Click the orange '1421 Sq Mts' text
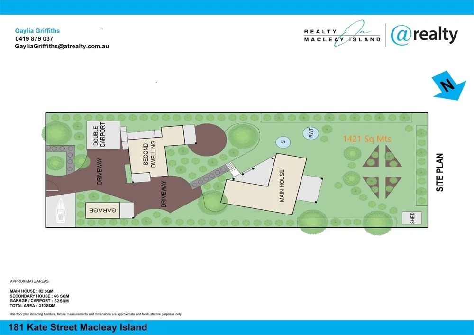 point(367,139)
